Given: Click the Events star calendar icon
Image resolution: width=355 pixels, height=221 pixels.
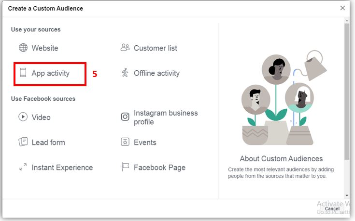Looking at the screenshot, I should (125, 142).
